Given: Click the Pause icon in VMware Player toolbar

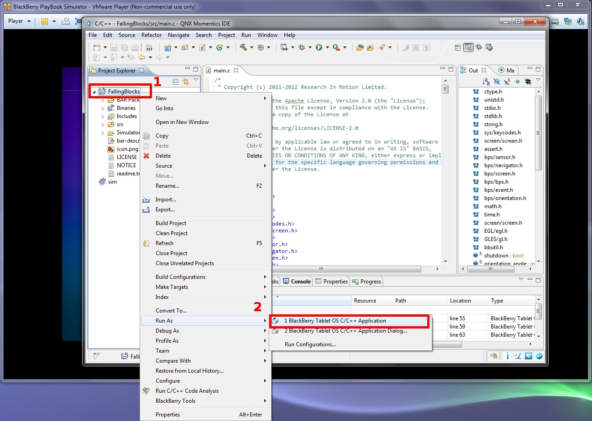Looking at the screenshot, I should pyautogui.click(x=44, y=21).
